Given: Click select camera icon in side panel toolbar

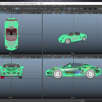Looking at the screenshot, I should coord(44,58).
